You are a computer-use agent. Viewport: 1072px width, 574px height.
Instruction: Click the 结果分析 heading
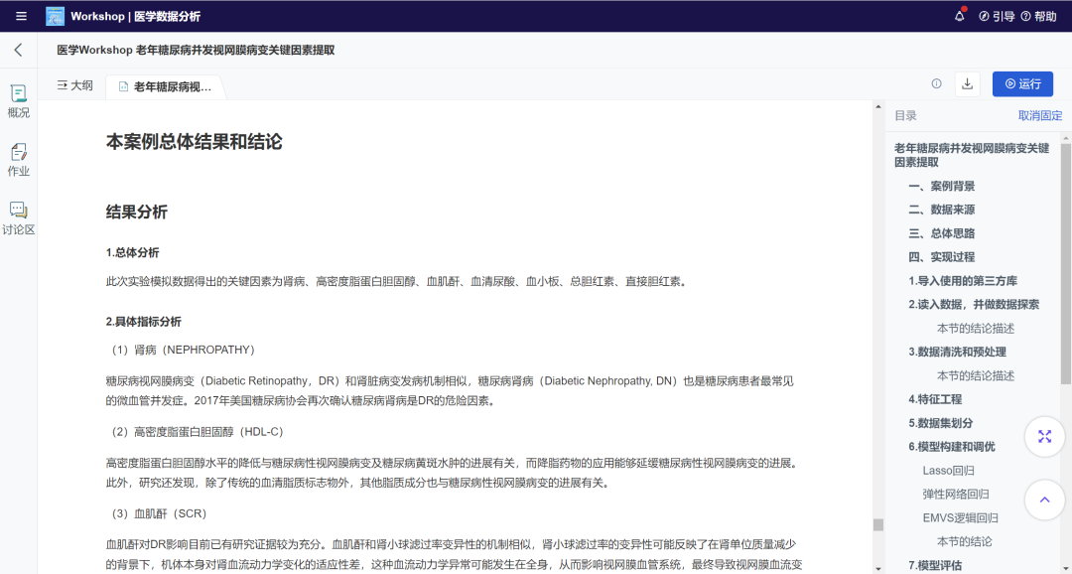pos(137,213)
